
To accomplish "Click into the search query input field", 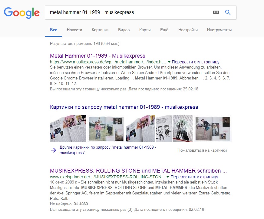I will click(129, 12).
